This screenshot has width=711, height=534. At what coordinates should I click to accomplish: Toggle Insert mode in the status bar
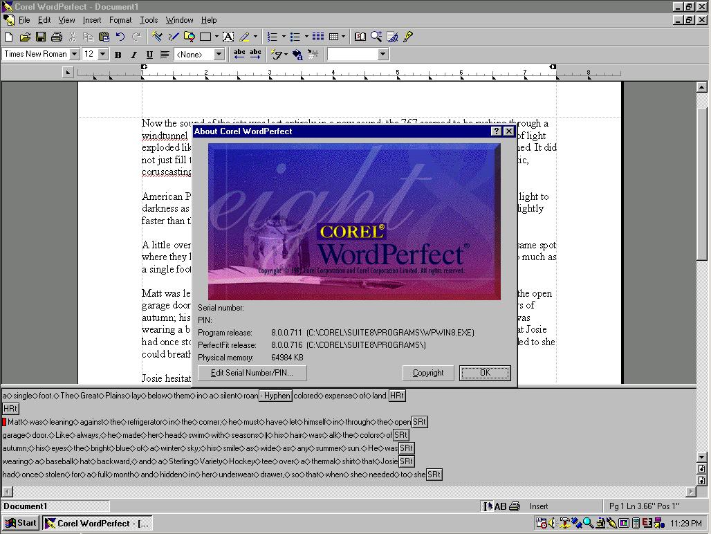pos(539,506)
